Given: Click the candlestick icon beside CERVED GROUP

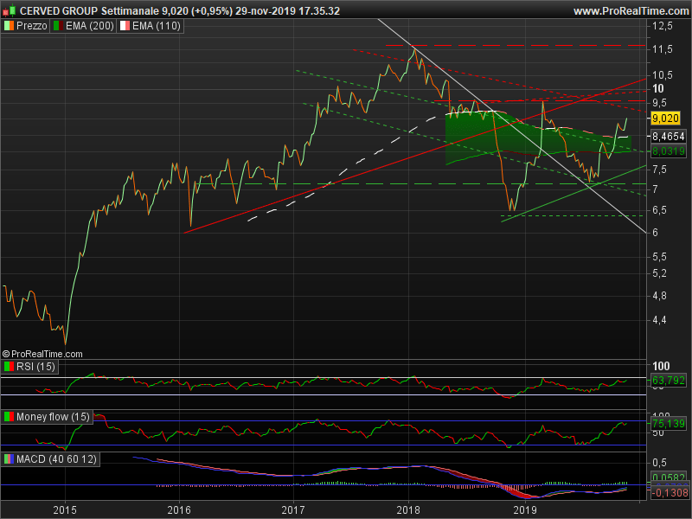Looking at the screenshot, I should click(10, 10).
